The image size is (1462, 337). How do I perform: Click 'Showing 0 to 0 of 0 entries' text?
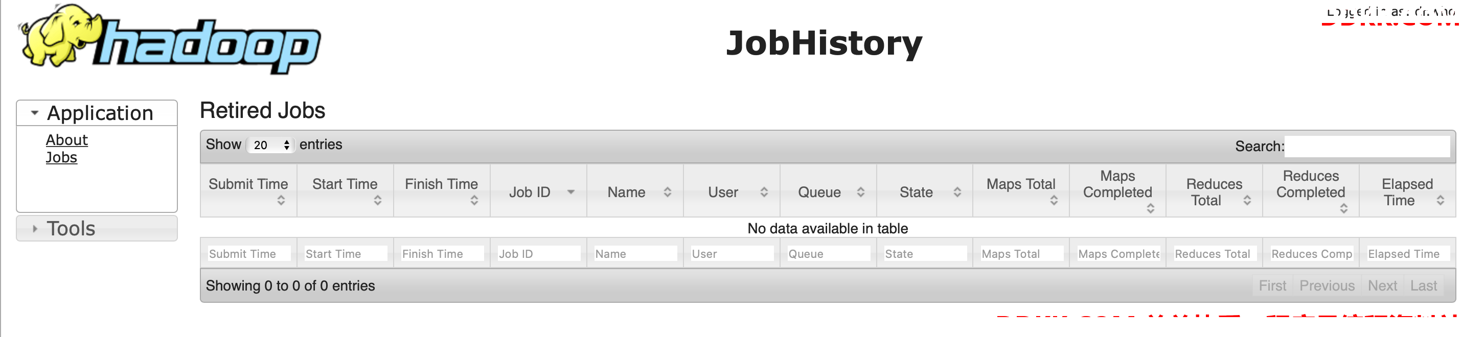290,286
